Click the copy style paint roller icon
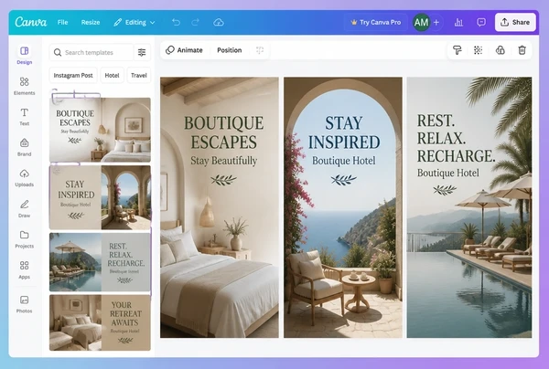549x369 pixels. point(457,50)
